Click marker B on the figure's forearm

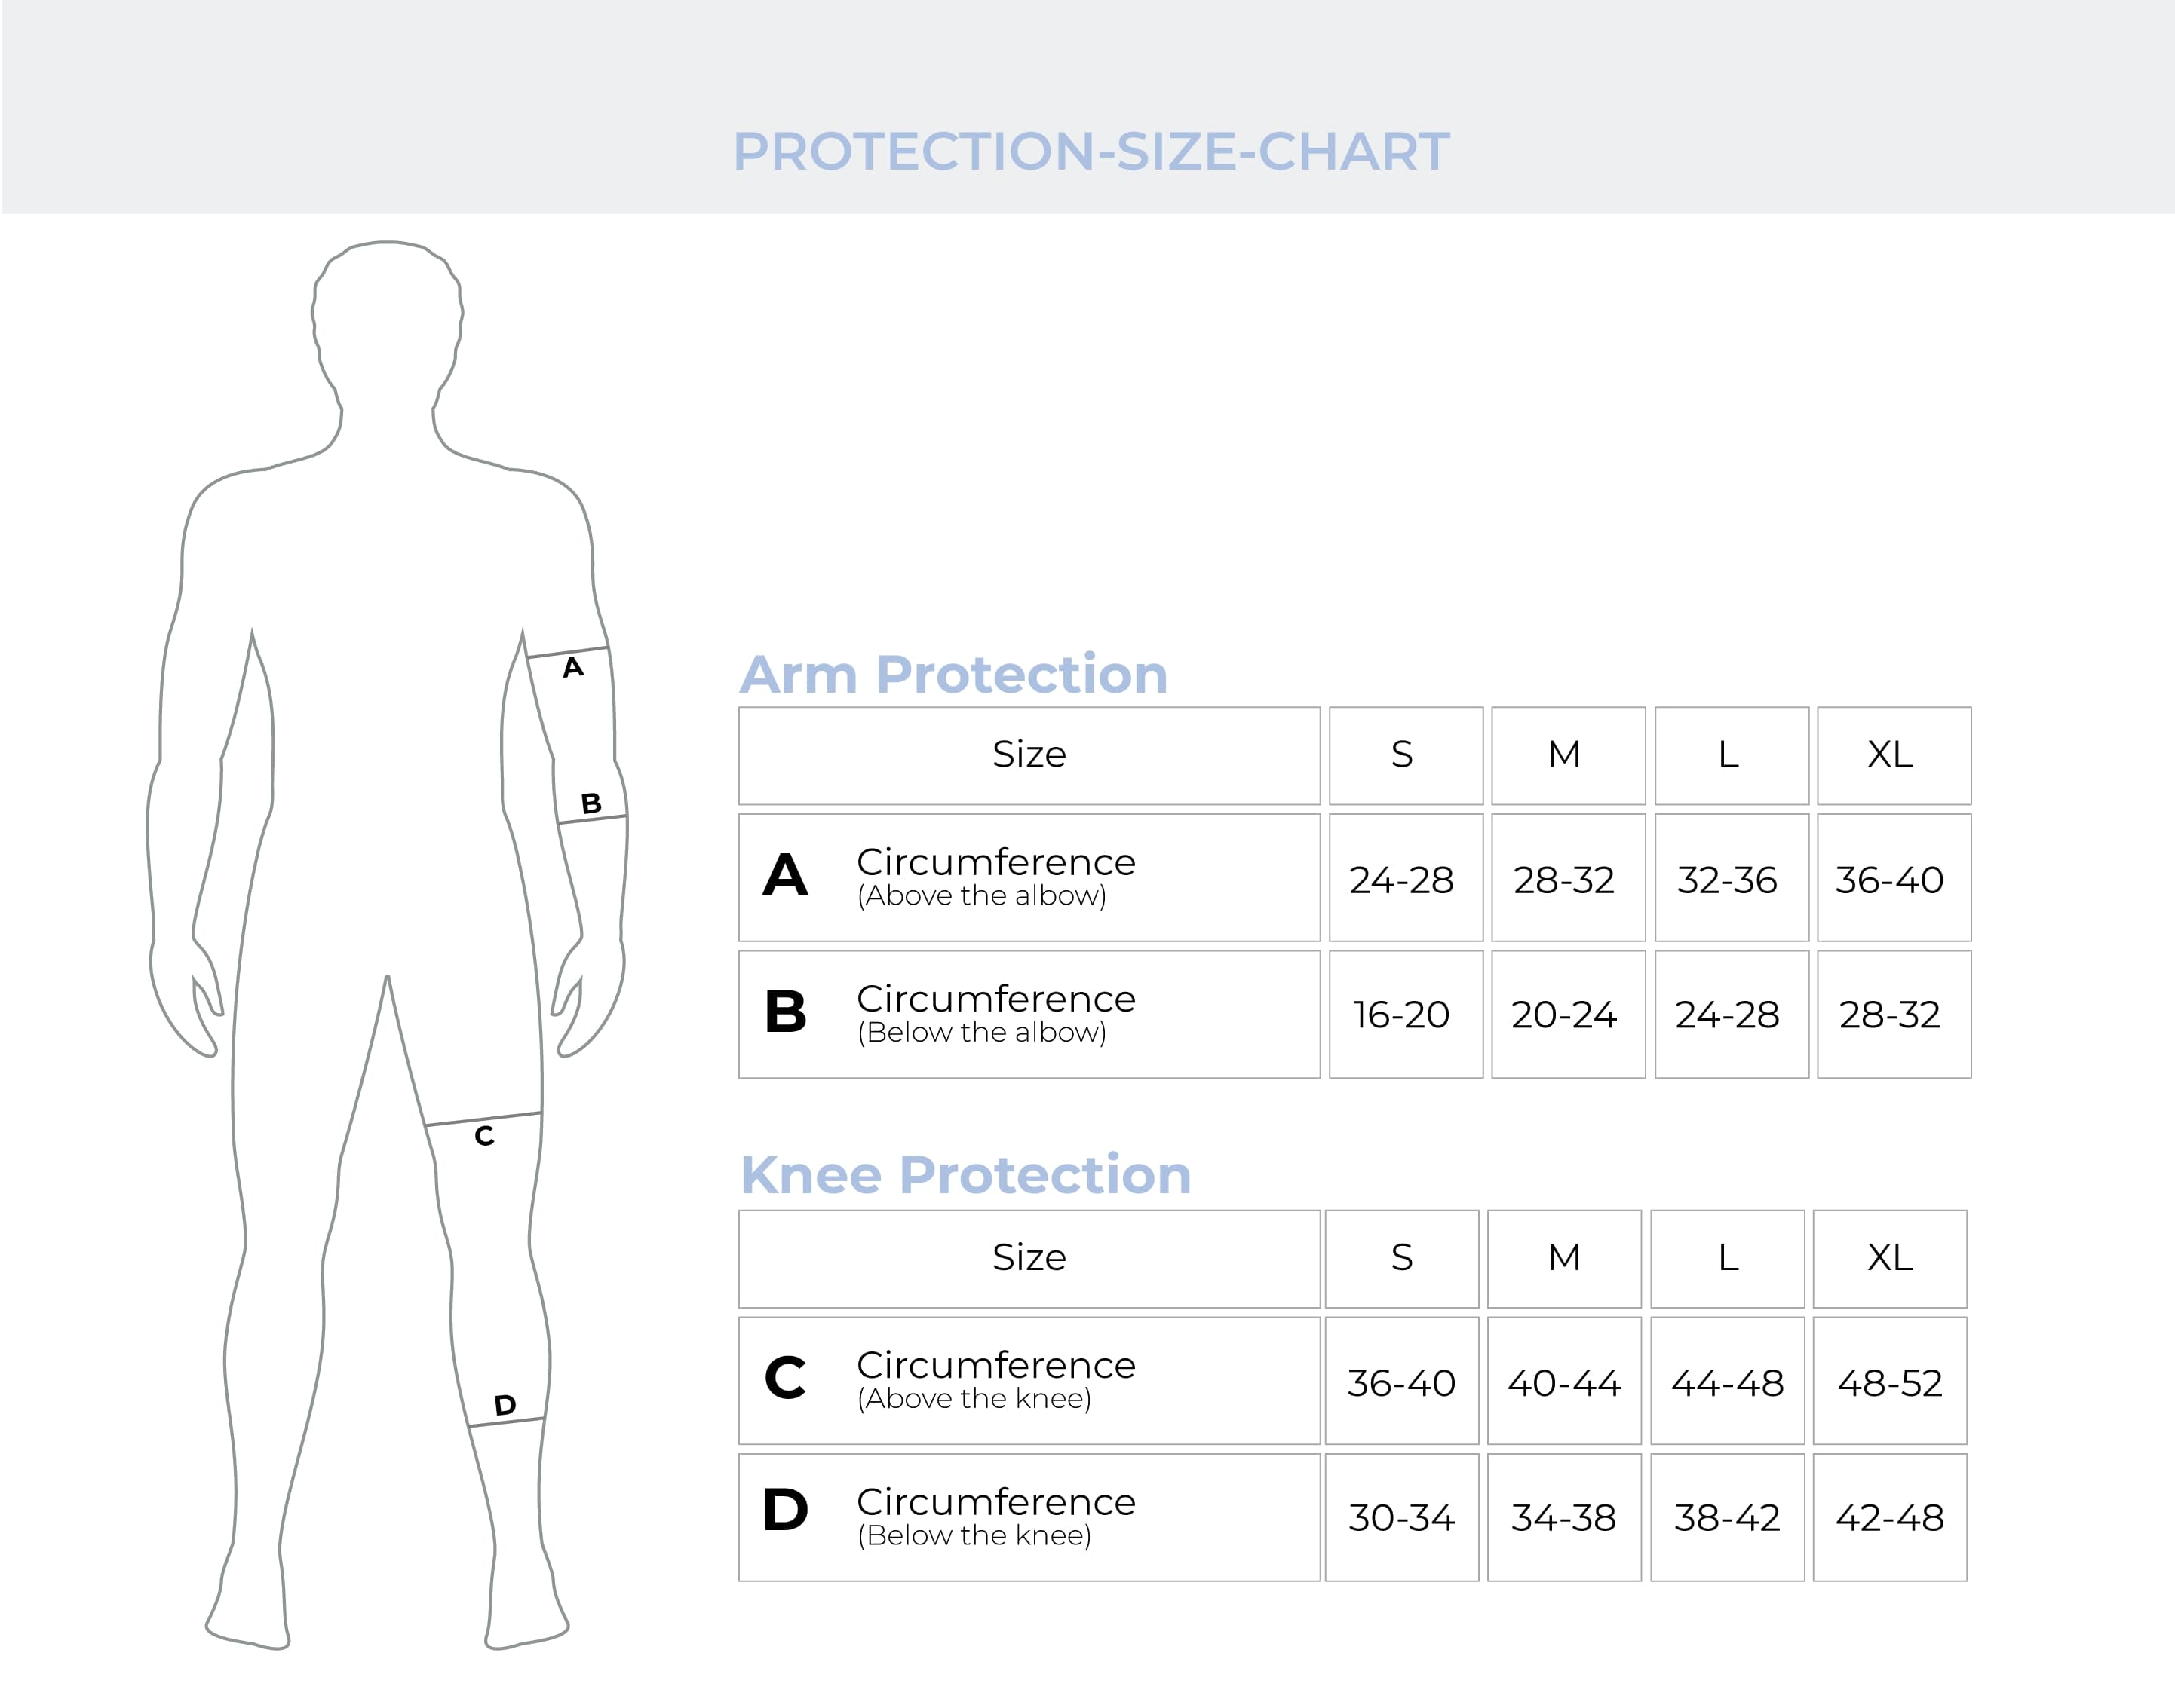click(x=591, y=803)
